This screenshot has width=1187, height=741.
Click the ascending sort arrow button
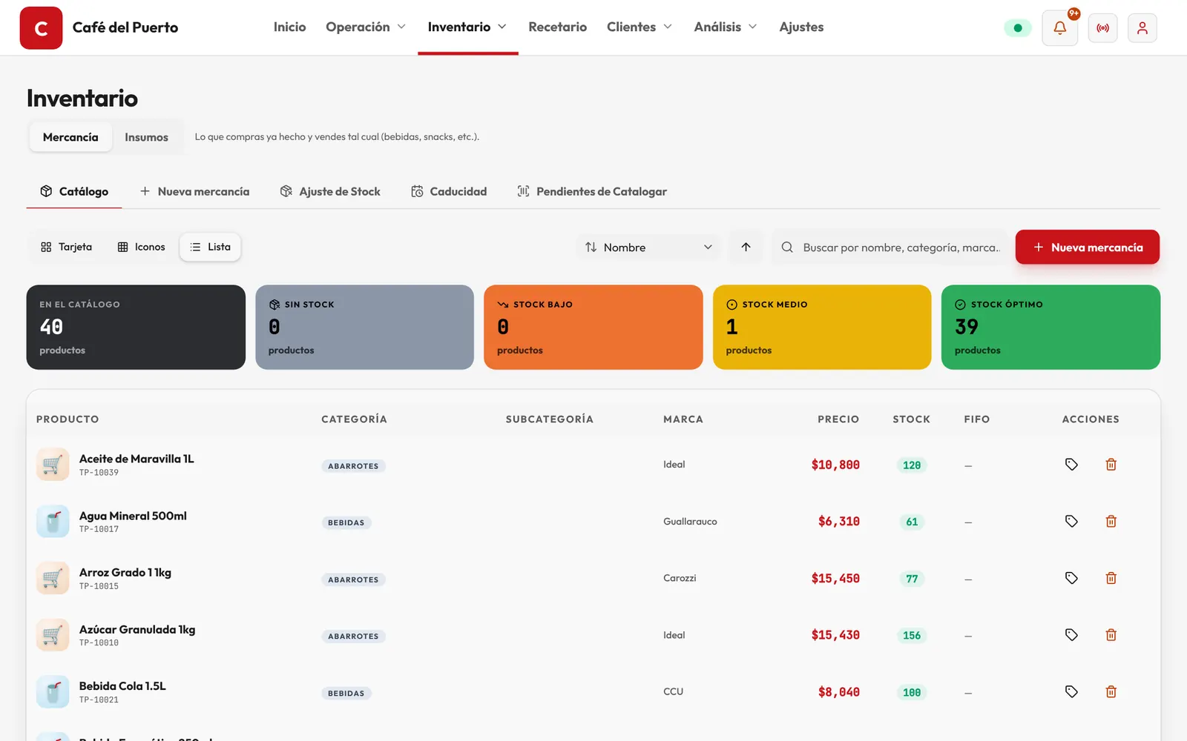click(x=746, y=247)
